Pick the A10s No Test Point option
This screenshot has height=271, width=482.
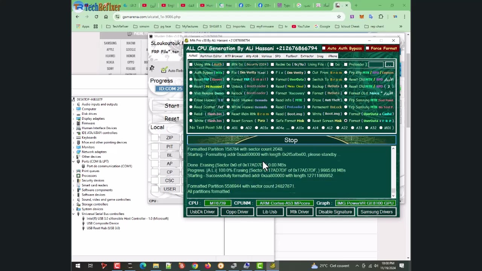[293, 128]
